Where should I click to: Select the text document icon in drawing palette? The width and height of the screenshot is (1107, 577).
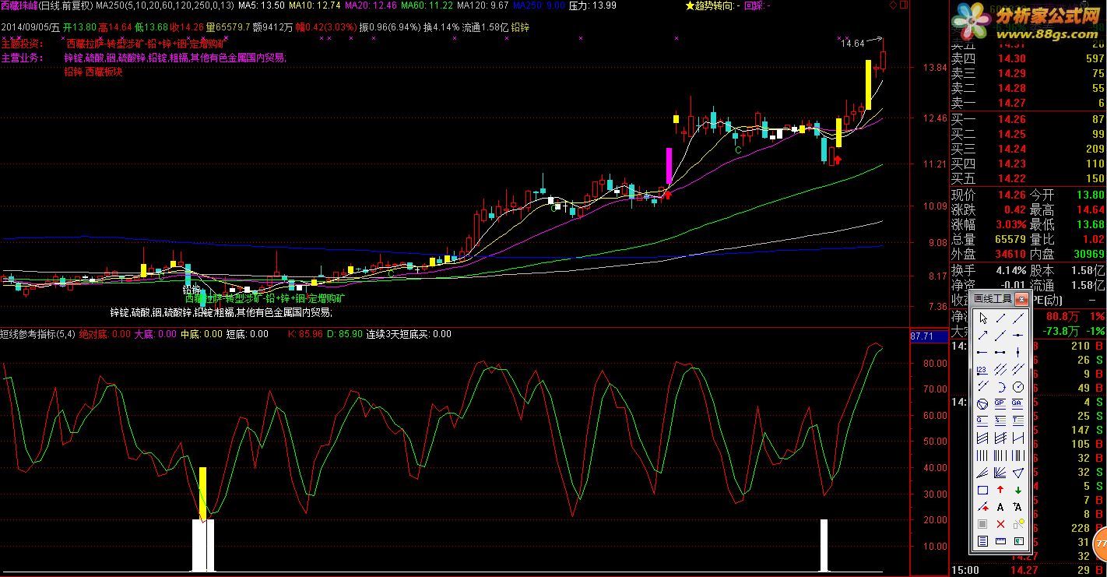982,541
